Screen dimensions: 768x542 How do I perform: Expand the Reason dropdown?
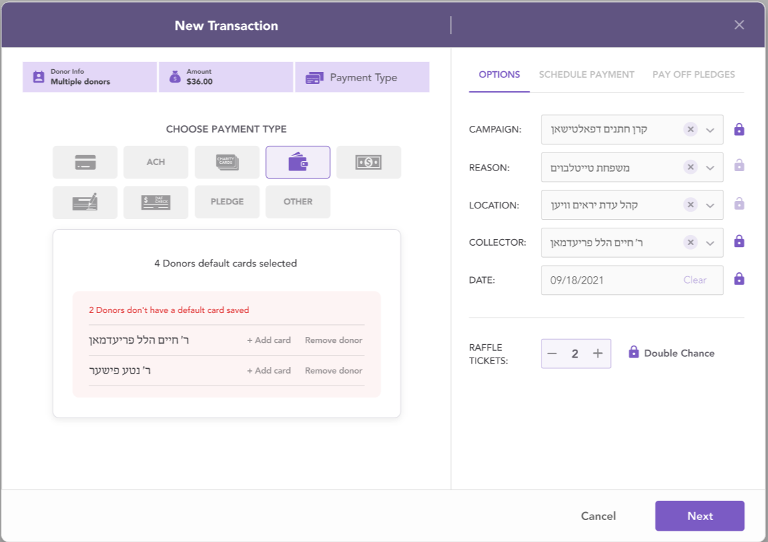point(710,167)
